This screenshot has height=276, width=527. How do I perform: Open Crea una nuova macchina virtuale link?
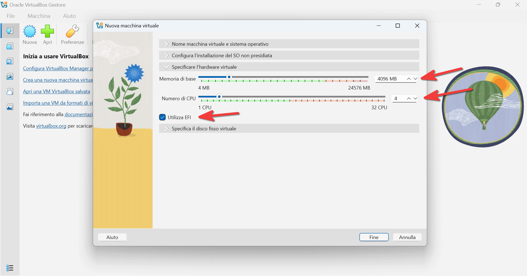[x=58, y=80]
